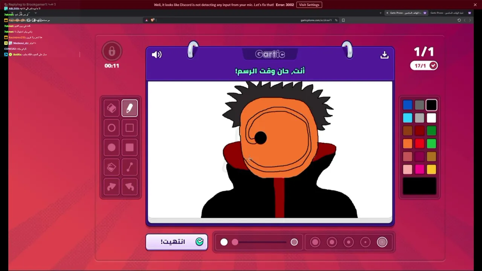
Task: Select the Pencil drawing tool
Action: [130, 108]
